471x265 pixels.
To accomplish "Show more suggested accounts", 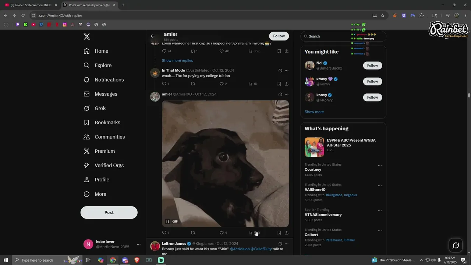I will (314, 112).
